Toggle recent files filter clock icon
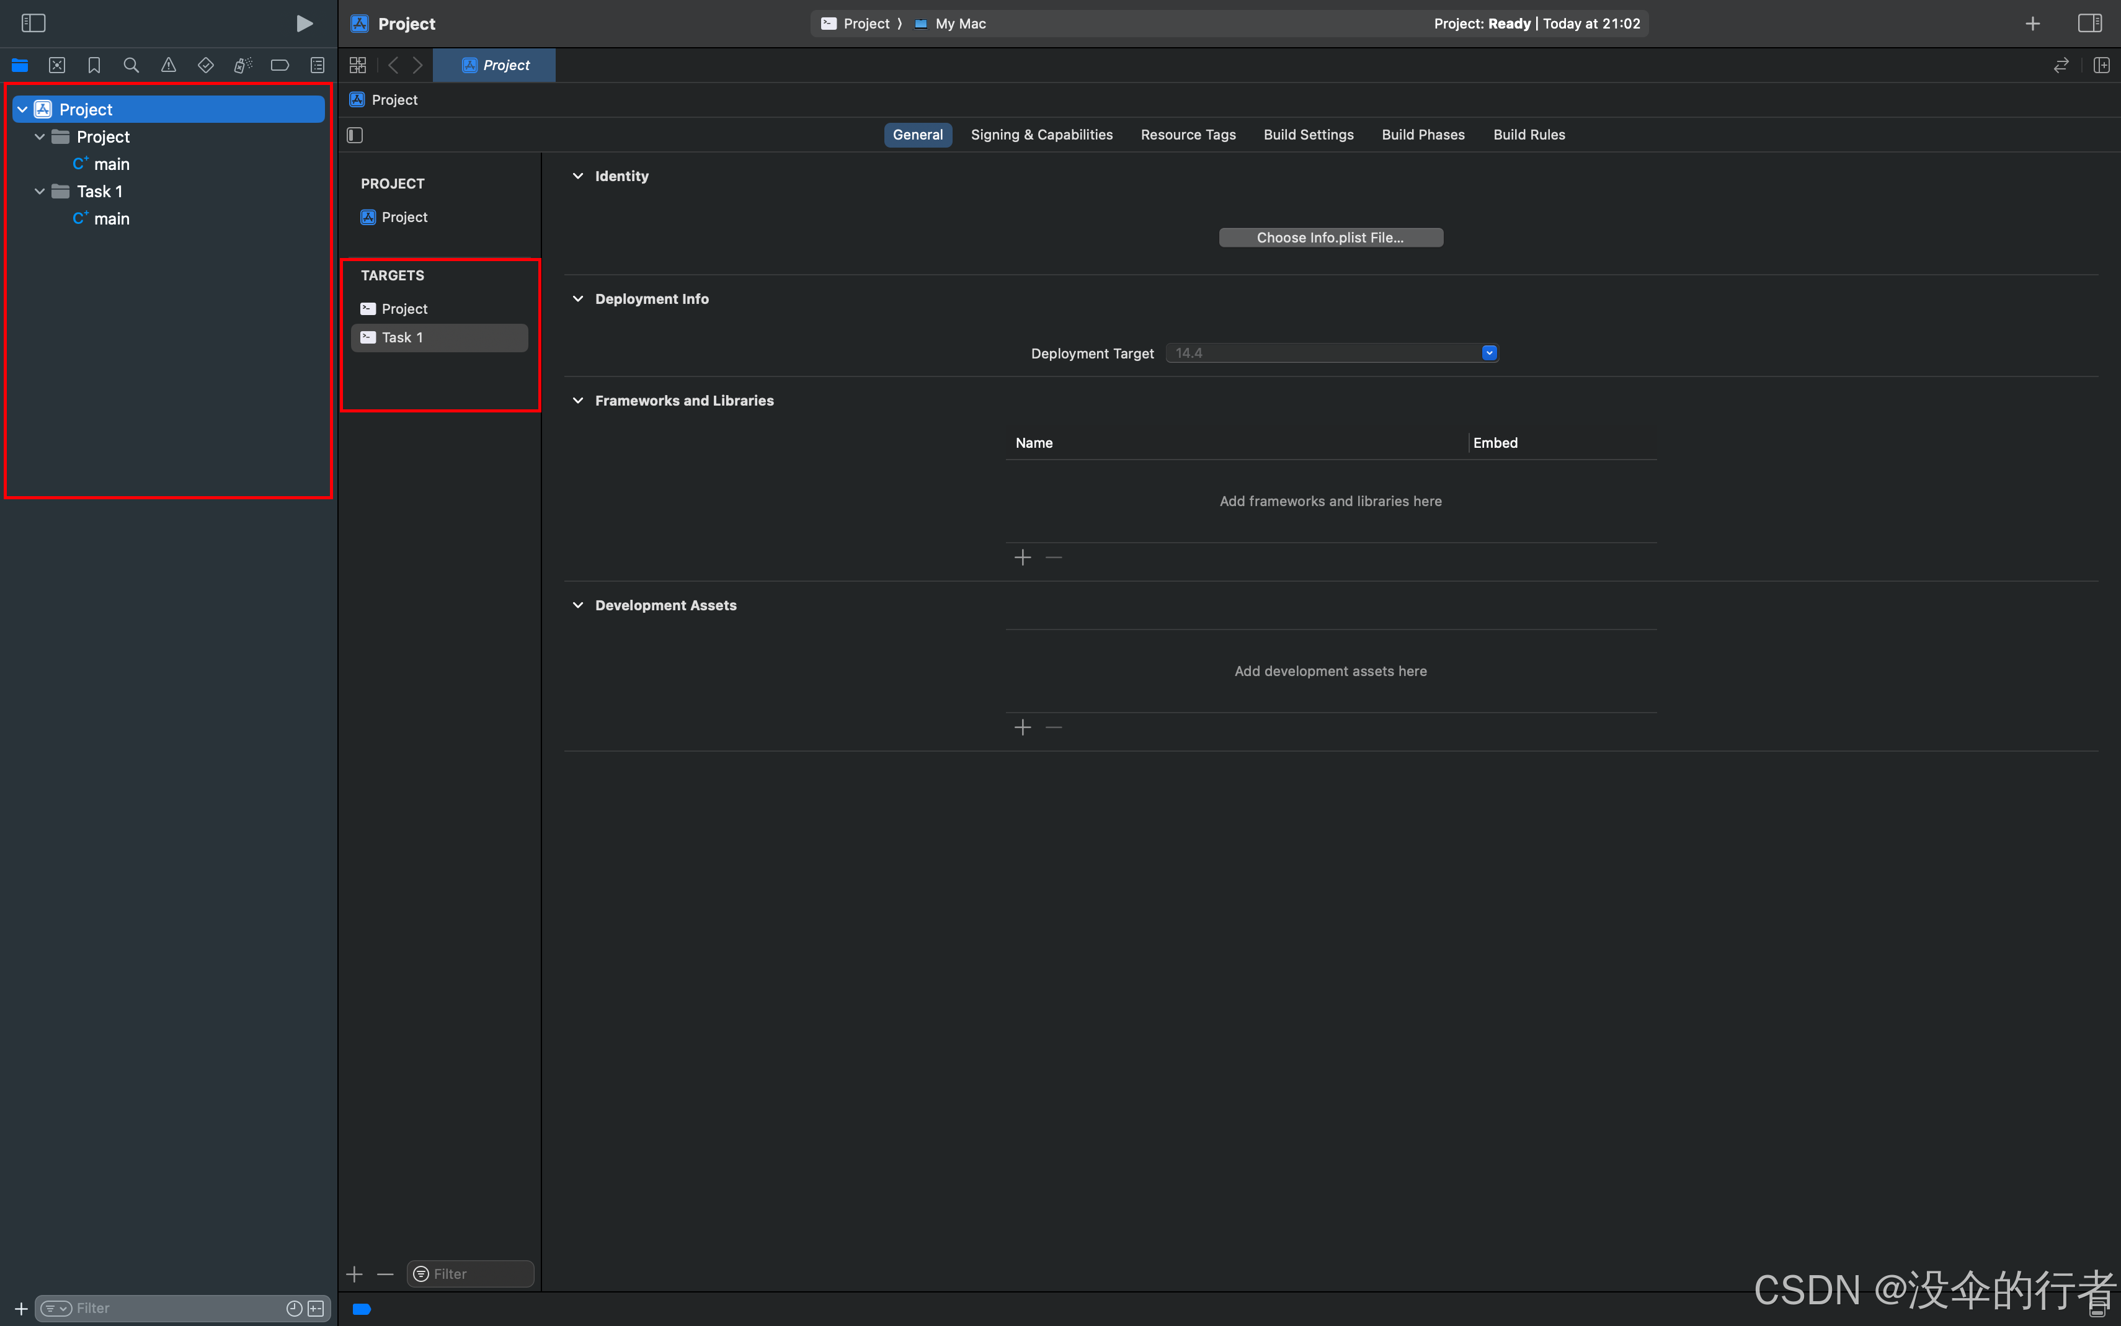Screen dimensions: 2121x1326 tap(295, 1309)
